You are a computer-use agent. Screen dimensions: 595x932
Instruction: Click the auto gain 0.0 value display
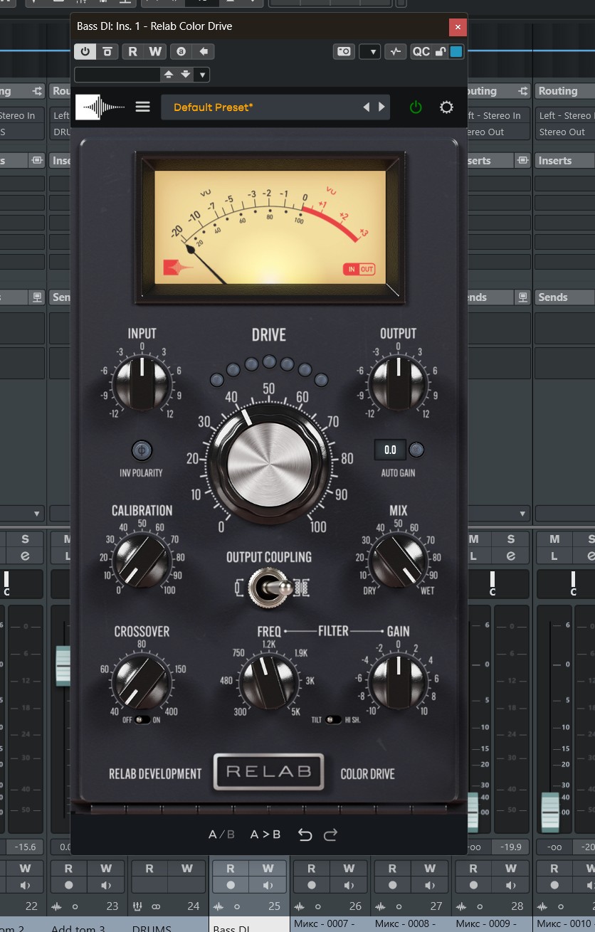click(390, 450)
